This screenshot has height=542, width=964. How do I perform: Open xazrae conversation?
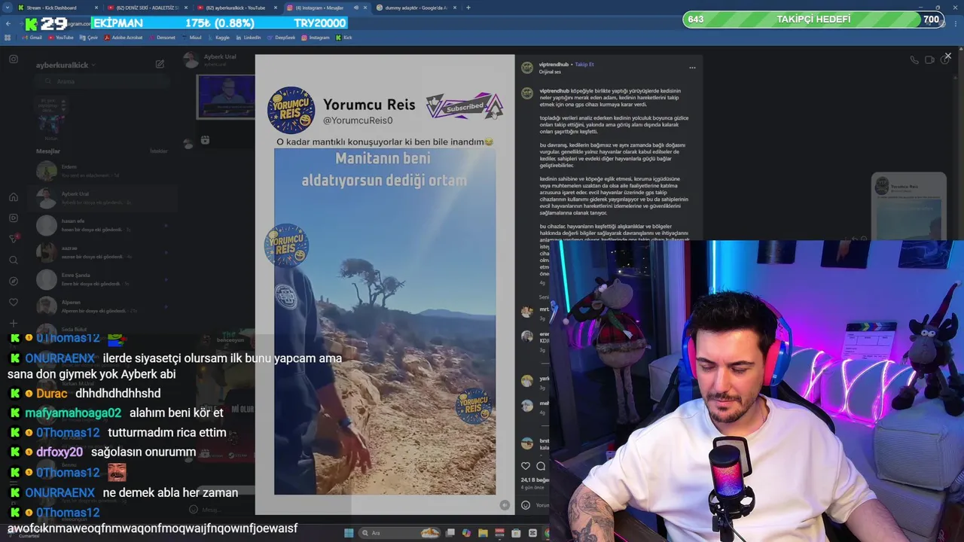point(104,252)
